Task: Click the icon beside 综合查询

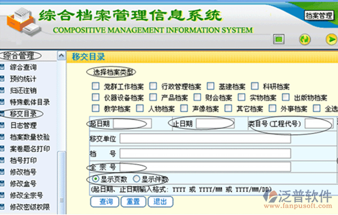Action: tap(2, 67)
